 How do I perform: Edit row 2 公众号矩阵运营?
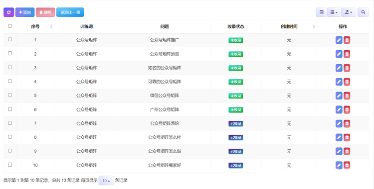tap(339, 54)
